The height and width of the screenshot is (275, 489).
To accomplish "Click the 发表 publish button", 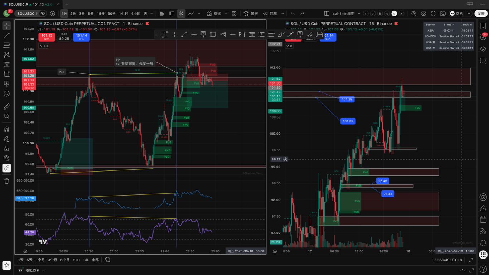I will tap(481, 14).
